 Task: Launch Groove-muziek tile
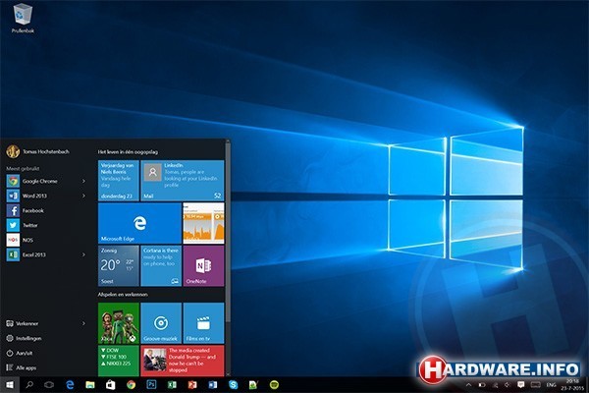pyautogui.click(x=161, y=321)
